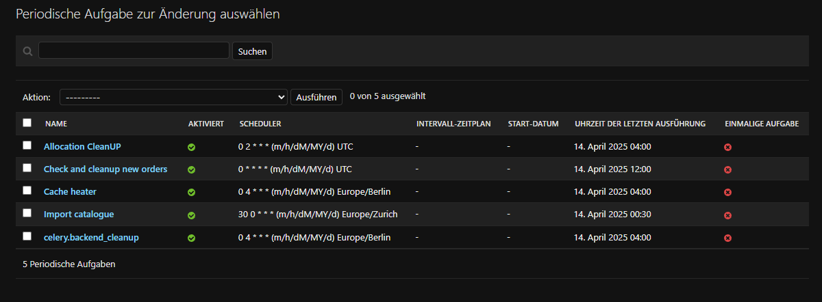Click the search magnifier icon
The height and width of the screenshot is (302, 822).
(x=27, y=51)
